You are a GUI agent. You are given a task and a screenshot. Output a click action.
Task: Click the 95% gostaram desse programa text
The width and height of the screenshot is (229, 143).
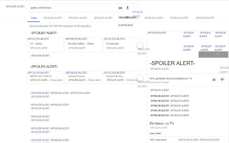coord(171,79)
